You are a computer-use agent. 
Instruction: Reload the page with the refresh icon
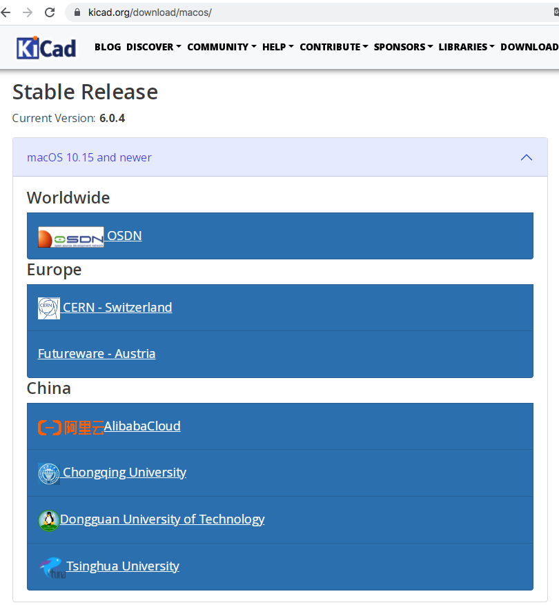[x=50, y=12]
